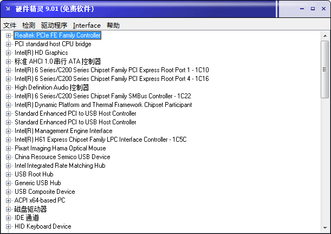Close the 硬件精灵 window

[x=323, y=9]
